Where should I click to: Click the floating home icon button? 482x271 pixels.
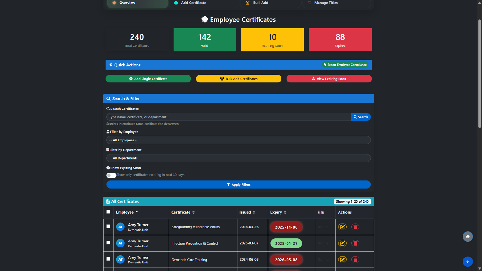[x=468, y=236]
